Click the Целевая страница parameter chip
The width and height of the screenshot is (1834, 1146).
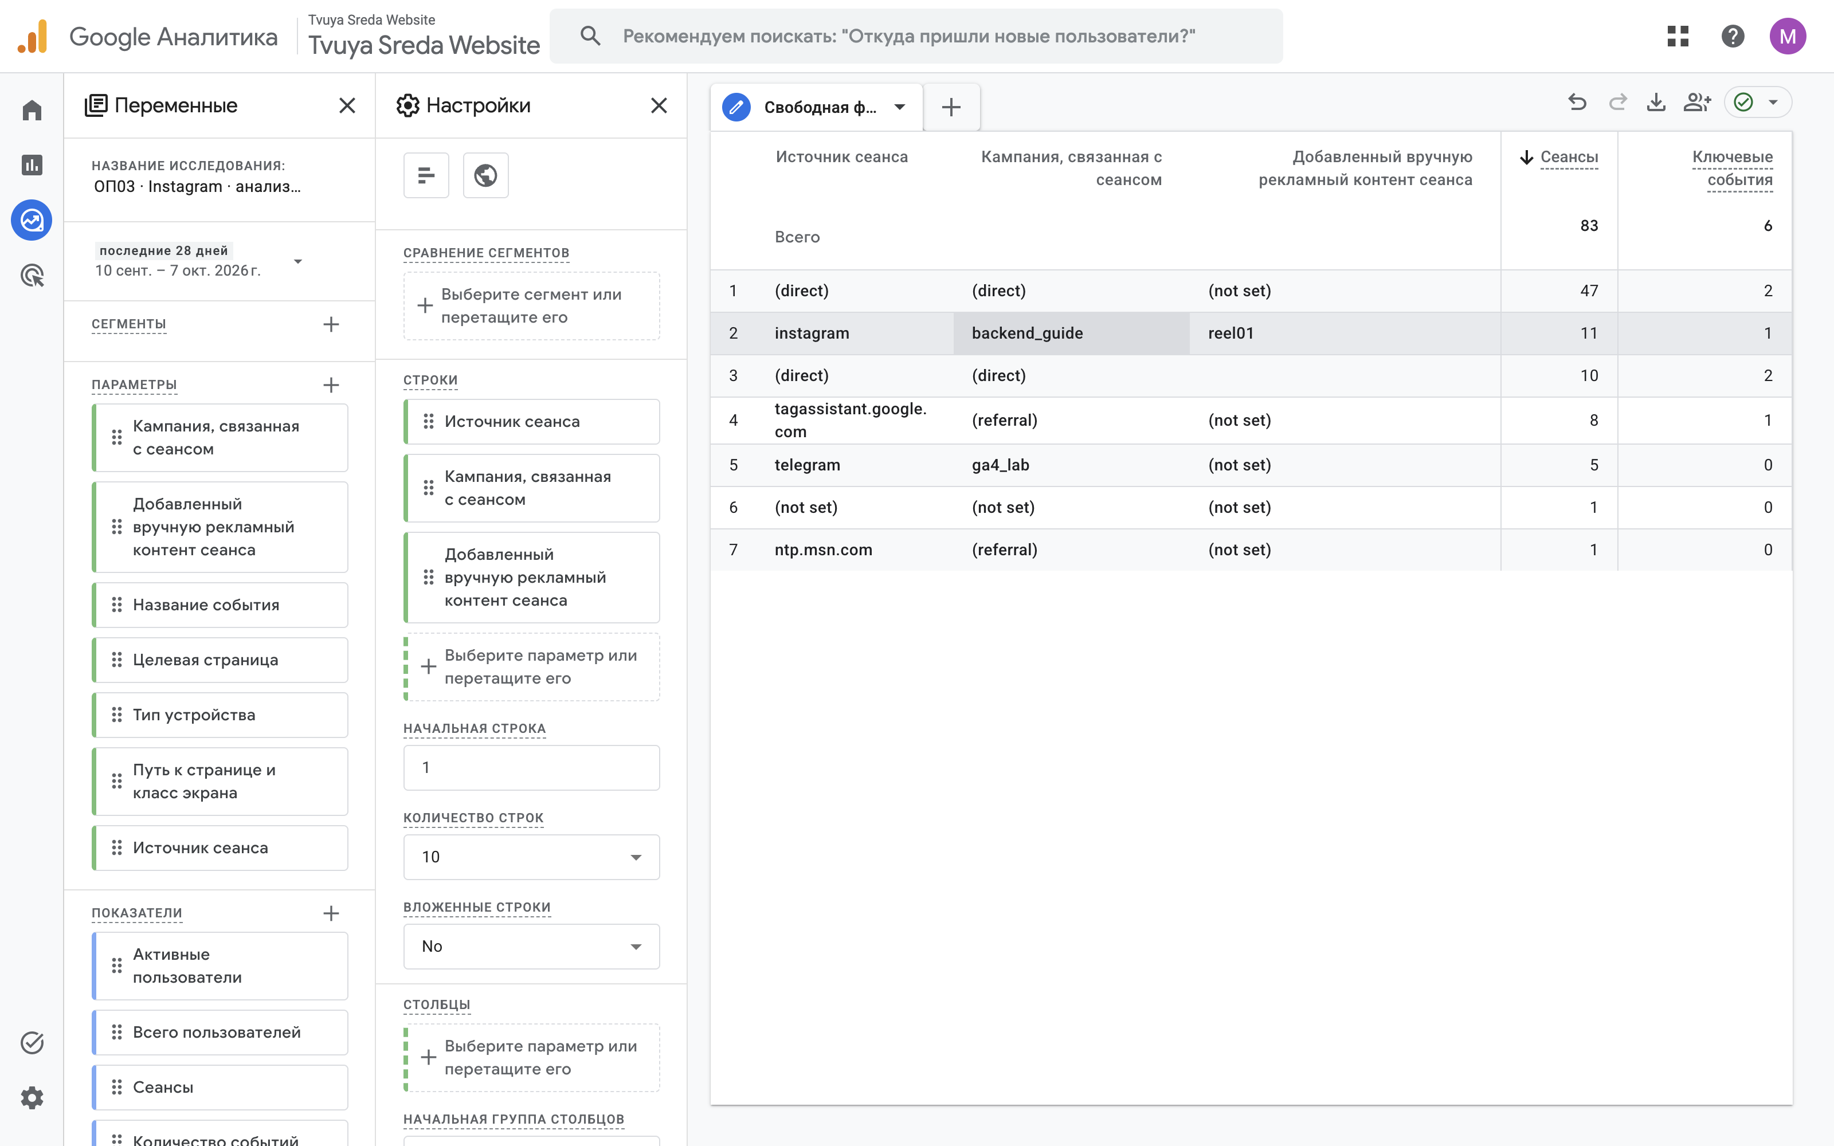pos(220,660)
